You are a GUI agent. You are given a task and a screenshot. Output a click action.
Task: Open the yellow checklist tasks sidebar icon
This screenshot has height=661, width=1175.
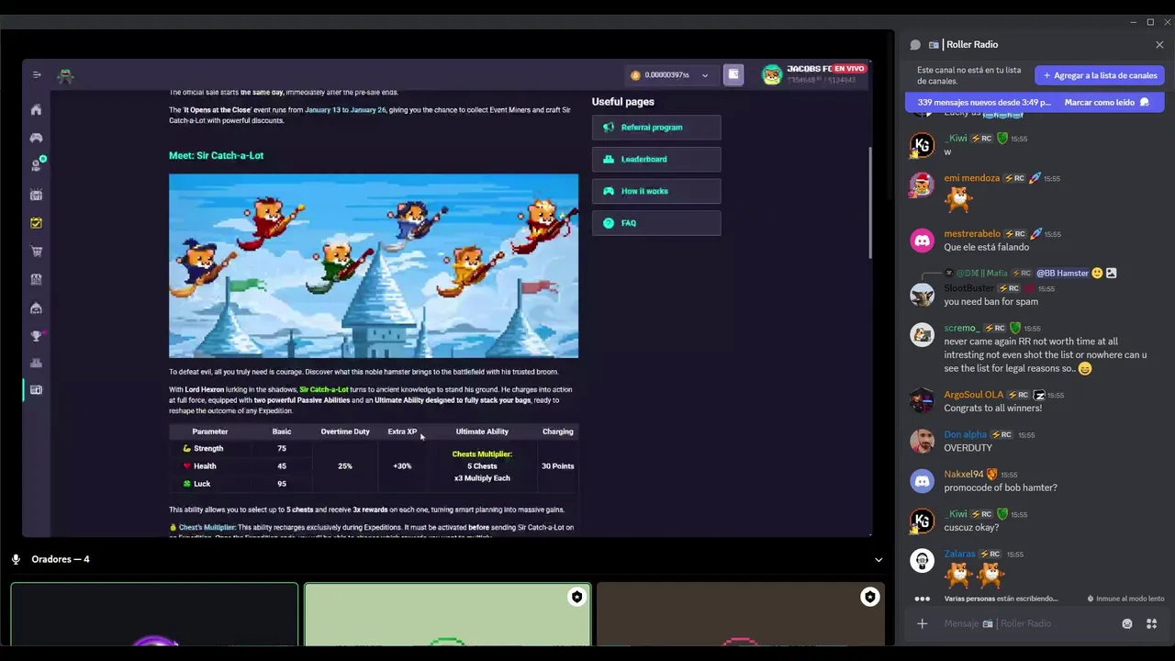pyautogui.click(x=36, y=223)
